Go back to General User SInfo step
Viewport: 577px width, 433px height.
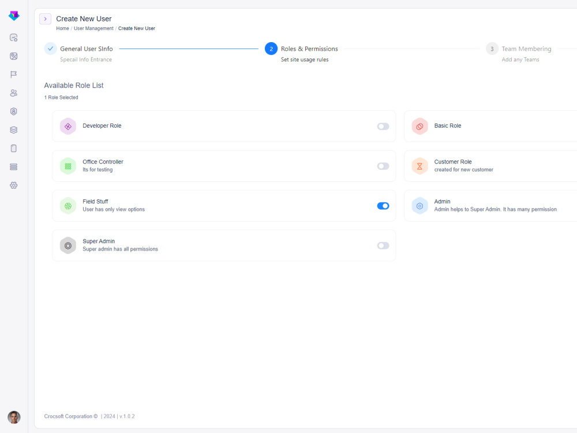coord(87,48)
